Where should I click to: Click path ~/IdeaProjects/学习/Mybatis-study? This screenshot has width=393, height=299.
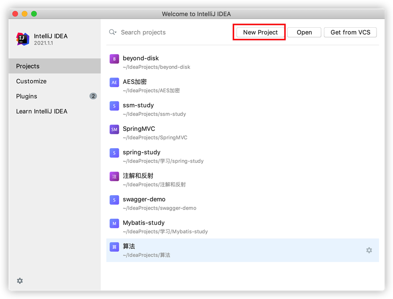tap(165, 232)
